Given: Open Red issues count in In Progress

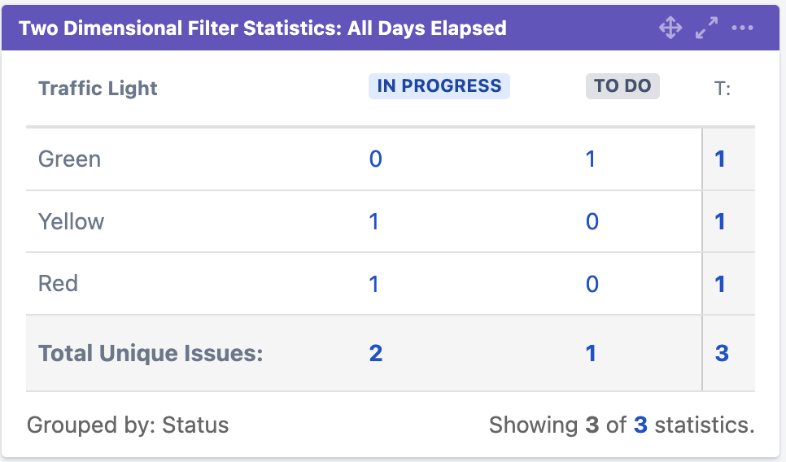Looking at the screenshot, I should 374,284.
